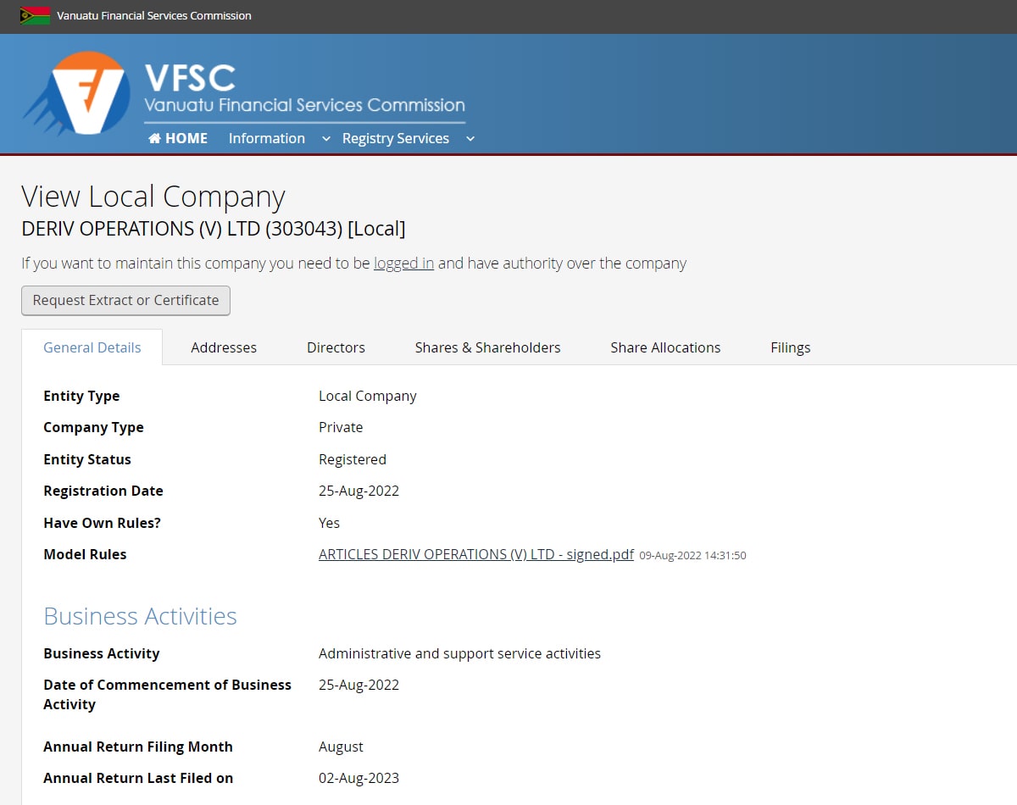Open ARTICLES DERIV OPERATIONS signed.pdf link

476,555
